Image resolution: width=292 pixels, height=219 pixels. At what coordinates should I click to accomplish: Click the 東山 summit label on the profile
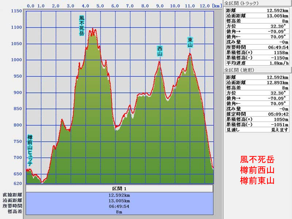click(x=190, y=42)
